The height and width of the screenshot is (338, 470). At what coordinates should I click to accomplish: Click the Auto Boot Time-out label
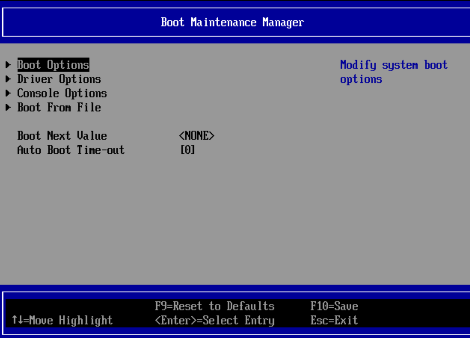tap(71, 150)
